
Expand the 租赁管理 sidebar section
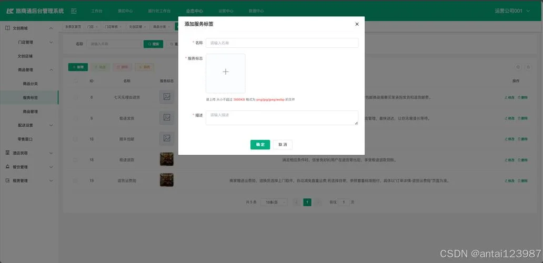tap(29, 180)
